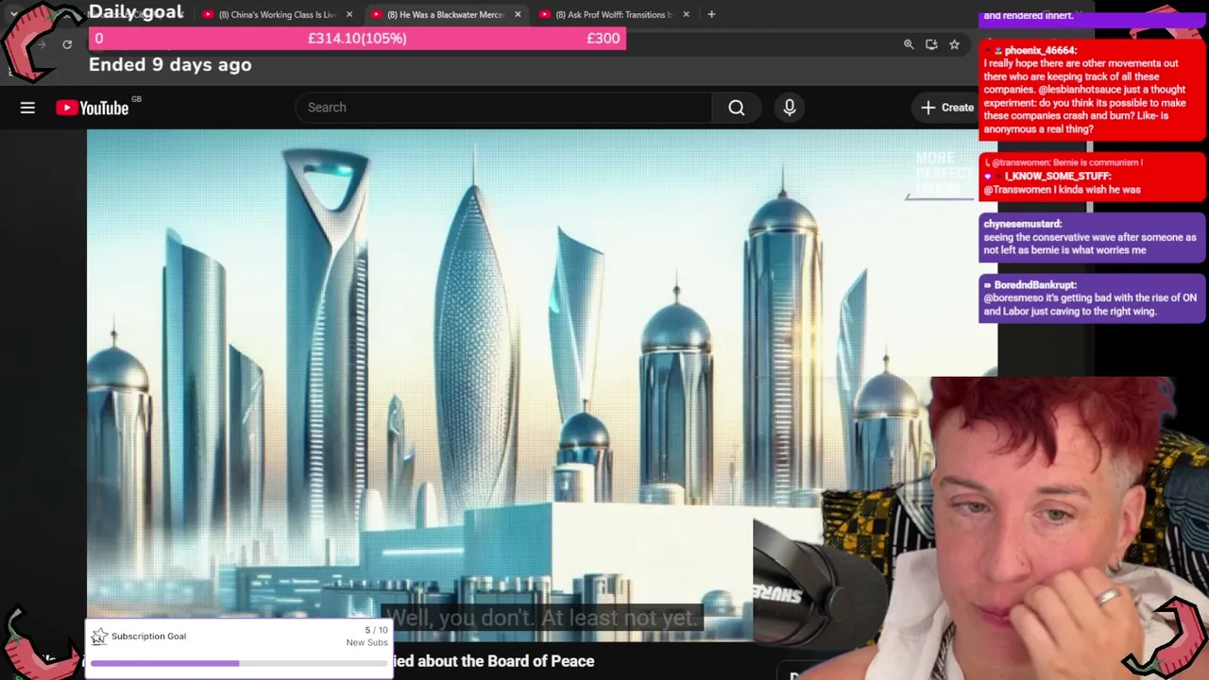
Task: Click the Subscription Goal star icon
Action: point(99,637)
